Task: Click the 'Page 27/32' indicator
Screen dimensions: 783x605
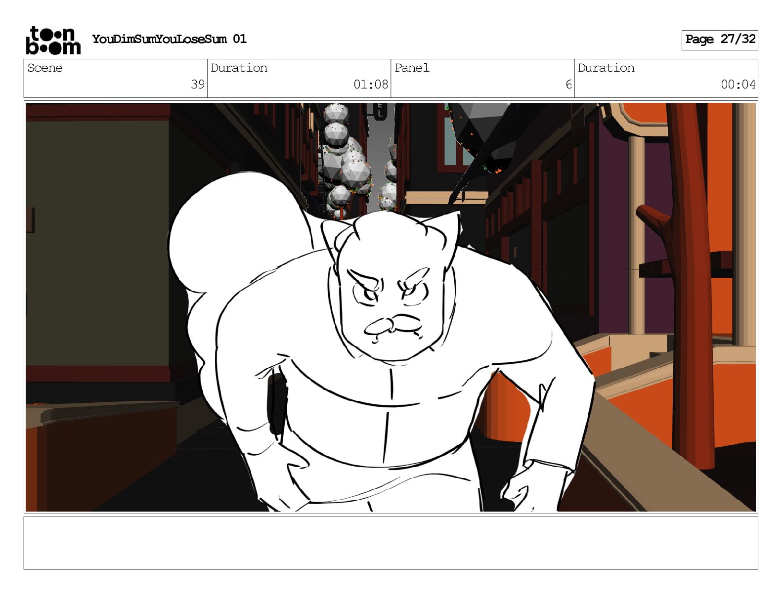Action: pyautogui.click(x=720, y=40)
